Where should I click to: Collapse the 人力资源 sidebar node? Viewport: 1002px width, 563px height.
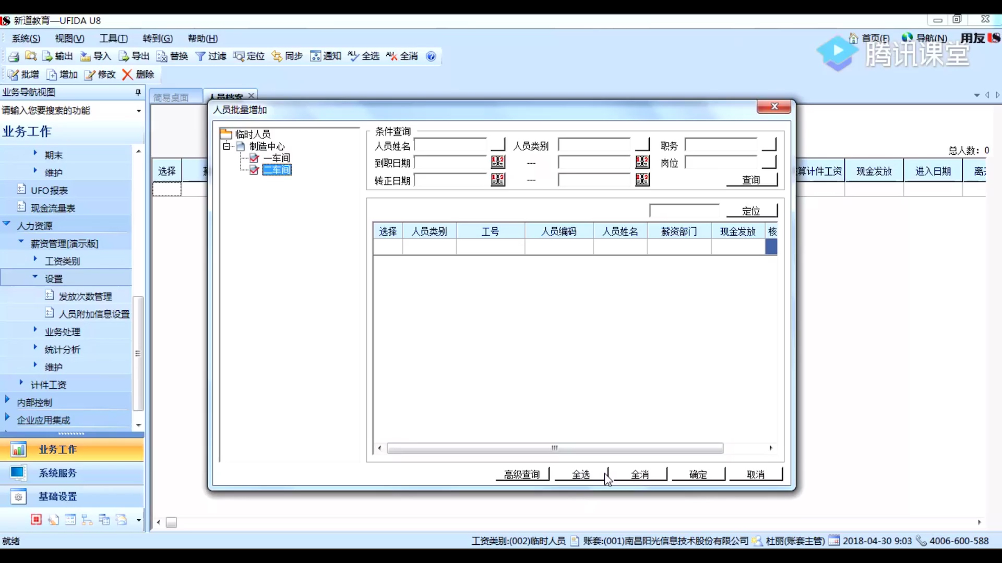7,224
